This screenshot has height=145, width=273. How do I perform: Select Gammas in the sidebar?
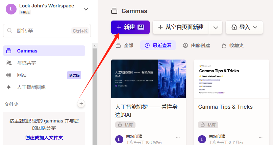click(44, 51)
